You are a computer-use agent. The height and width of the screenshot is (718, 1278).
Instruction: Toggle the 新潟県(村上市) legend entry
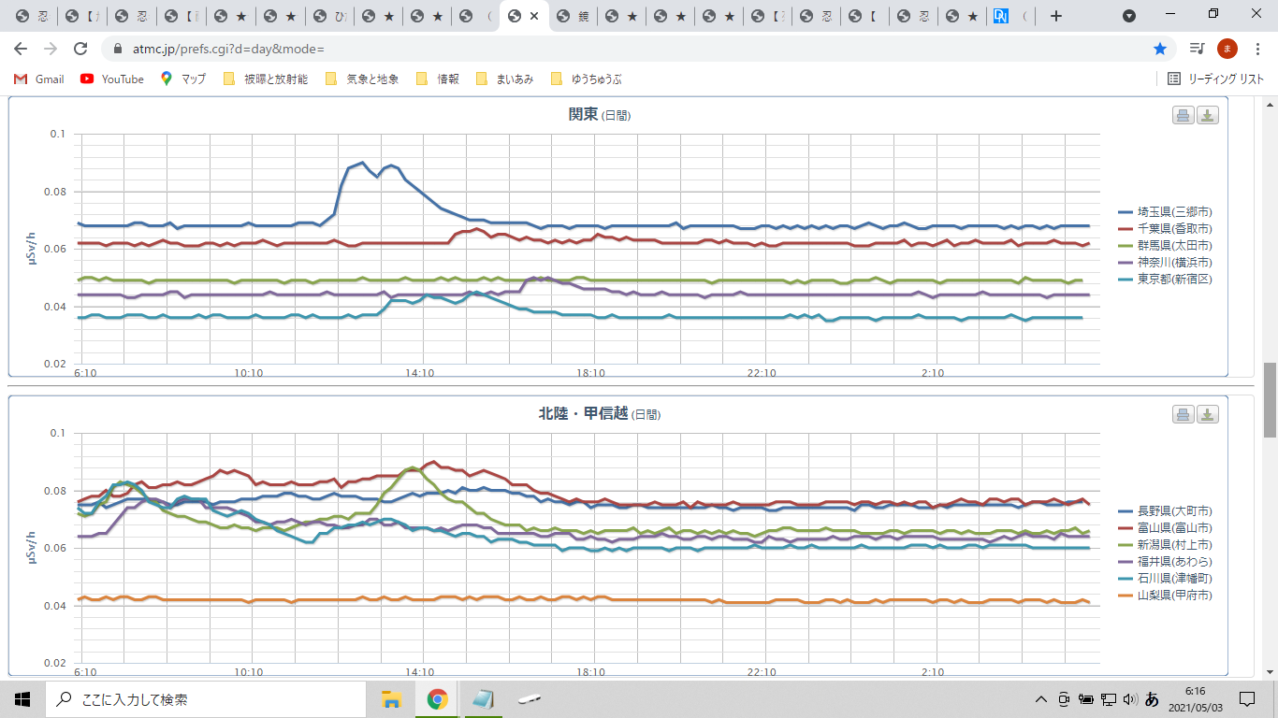(1166, 544)
